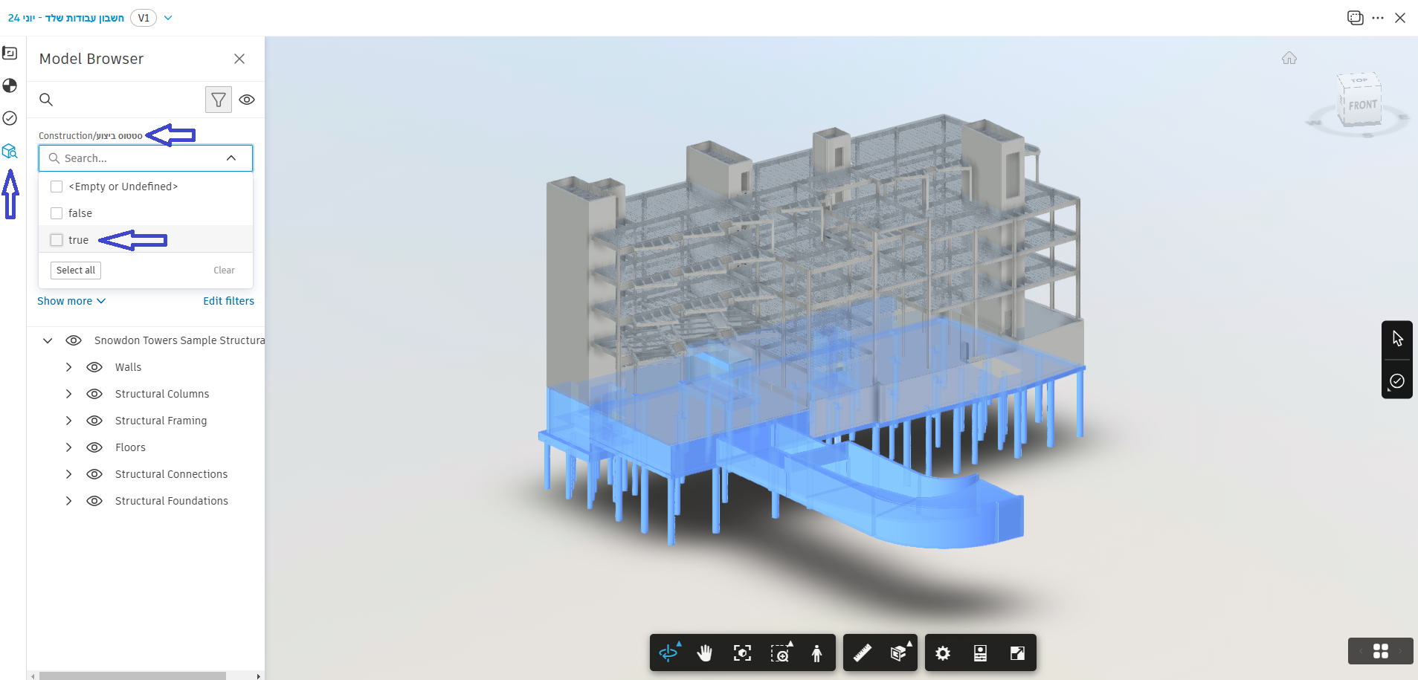Hide the Walls category via eye icon
Screen dimensions: 1418x680
point(94,367)
